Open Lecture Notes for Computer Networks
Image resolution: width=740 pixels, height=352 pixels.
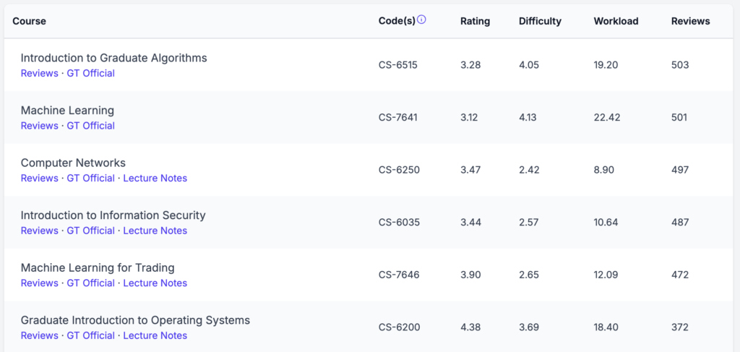[x=155, y=178]
